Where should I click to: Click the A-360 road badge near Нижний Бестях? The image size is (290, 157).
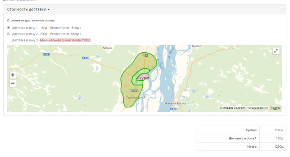tap(174, 109)
